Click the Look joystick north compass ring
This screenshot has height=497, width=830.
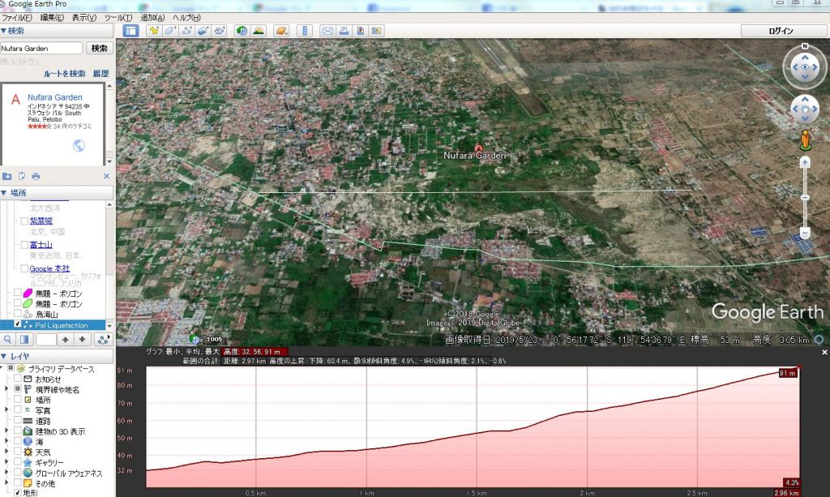coord(805,46)
